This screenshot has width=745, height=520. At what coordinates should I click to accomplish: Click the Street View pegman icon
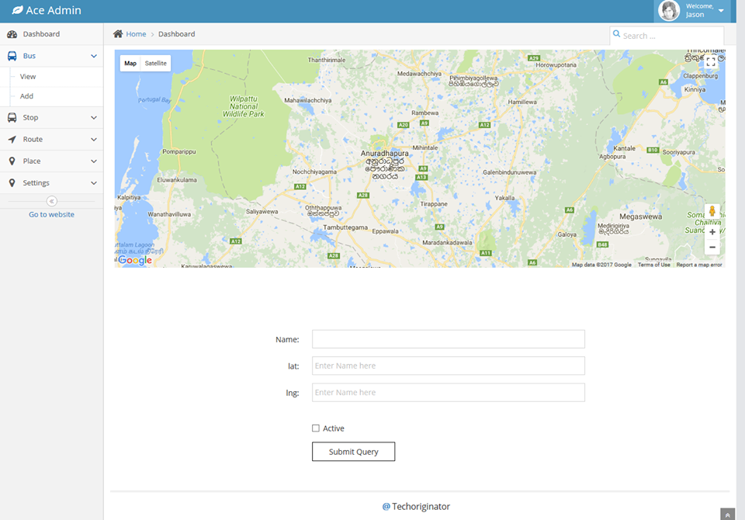[x=712, y=212]
